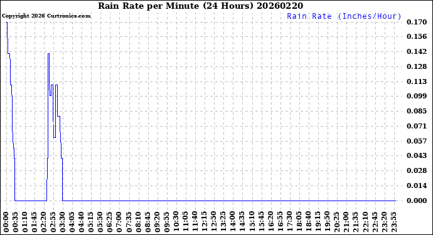Click the 0.085 y-axis value
This screenshot has width=433, height=235.
(x=417, y=111)
